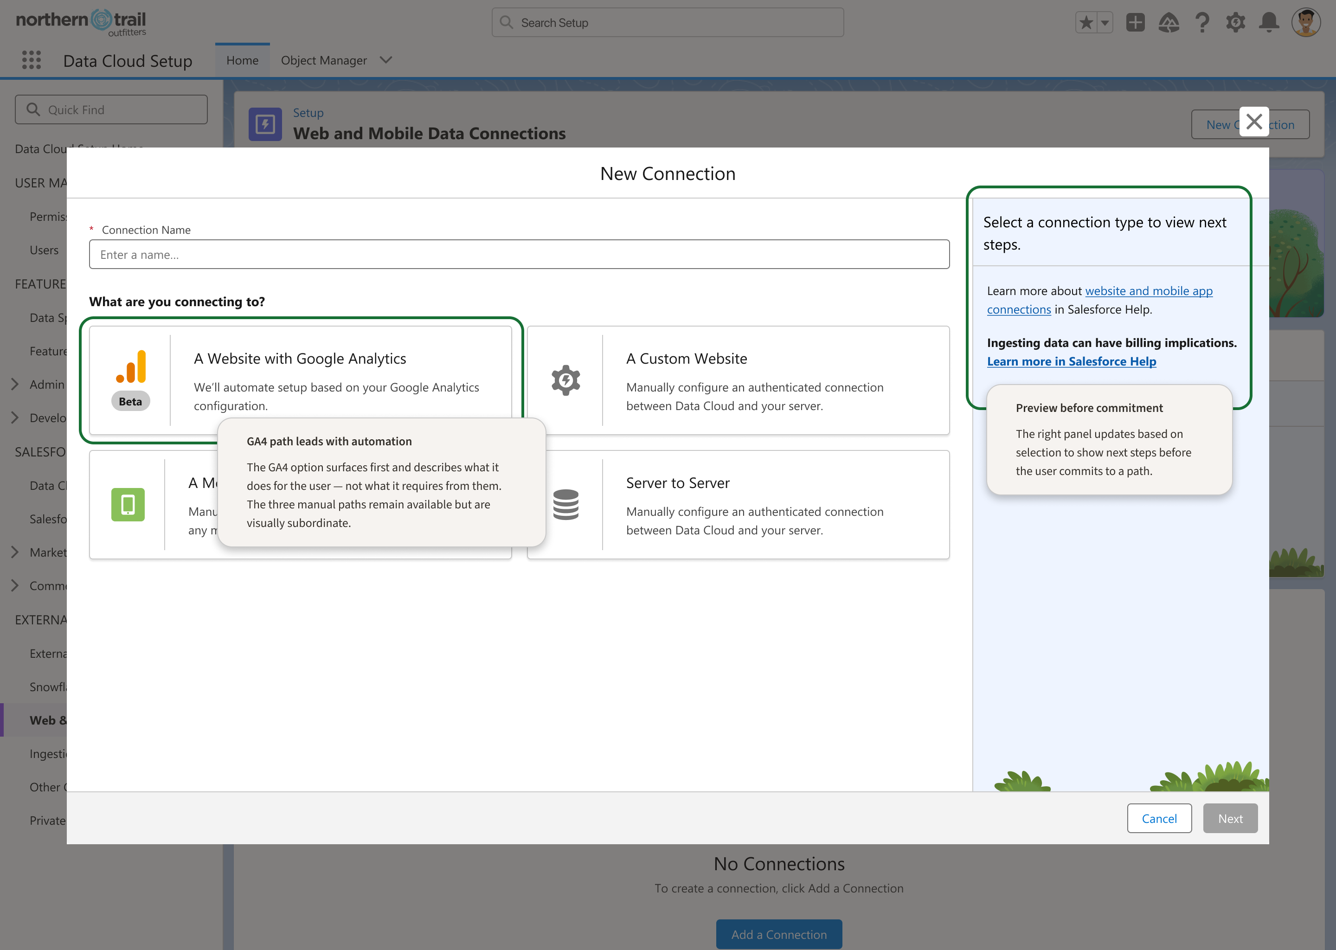The height and width of the screenshot is (950, 1336).
Task: Open the Setup gear icon
Action: 1235,23
